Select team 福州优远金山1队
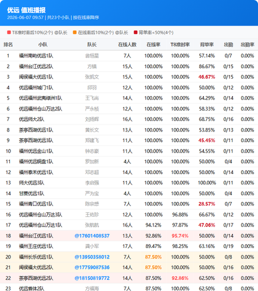This screenshot has width=258, height=291. click(x=36, y=151)
